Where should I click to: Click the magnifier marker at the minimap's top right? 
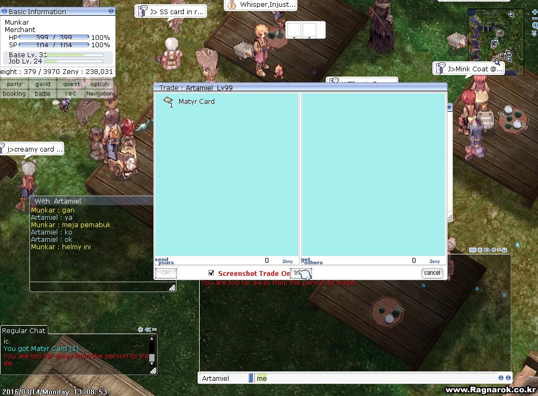511,14
